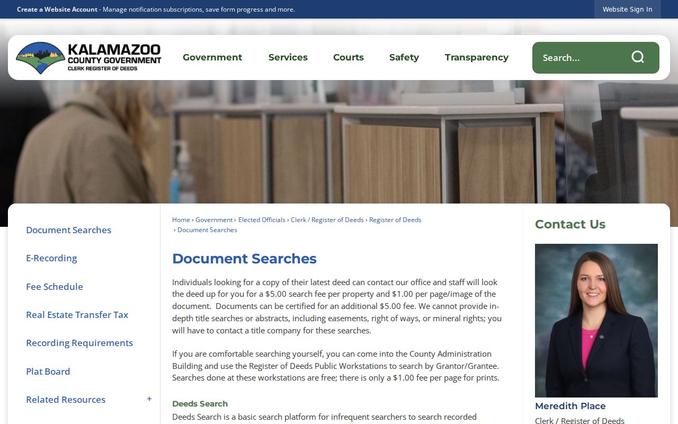Open the Kalamazoo County Government logo
The height and width of the screenshot is (424, 678).
[x=88, y=58]
